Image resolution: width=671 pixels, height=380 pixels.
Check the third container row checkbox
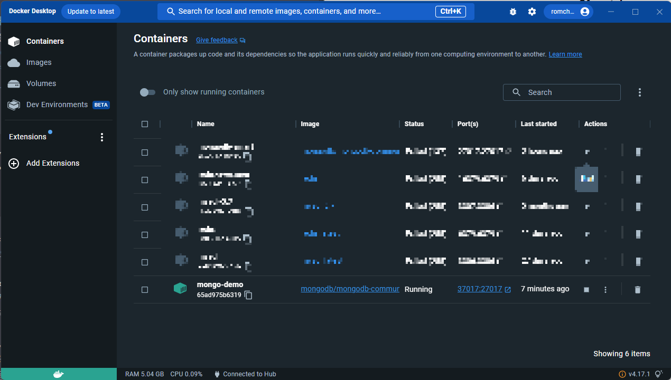[145, 207]
